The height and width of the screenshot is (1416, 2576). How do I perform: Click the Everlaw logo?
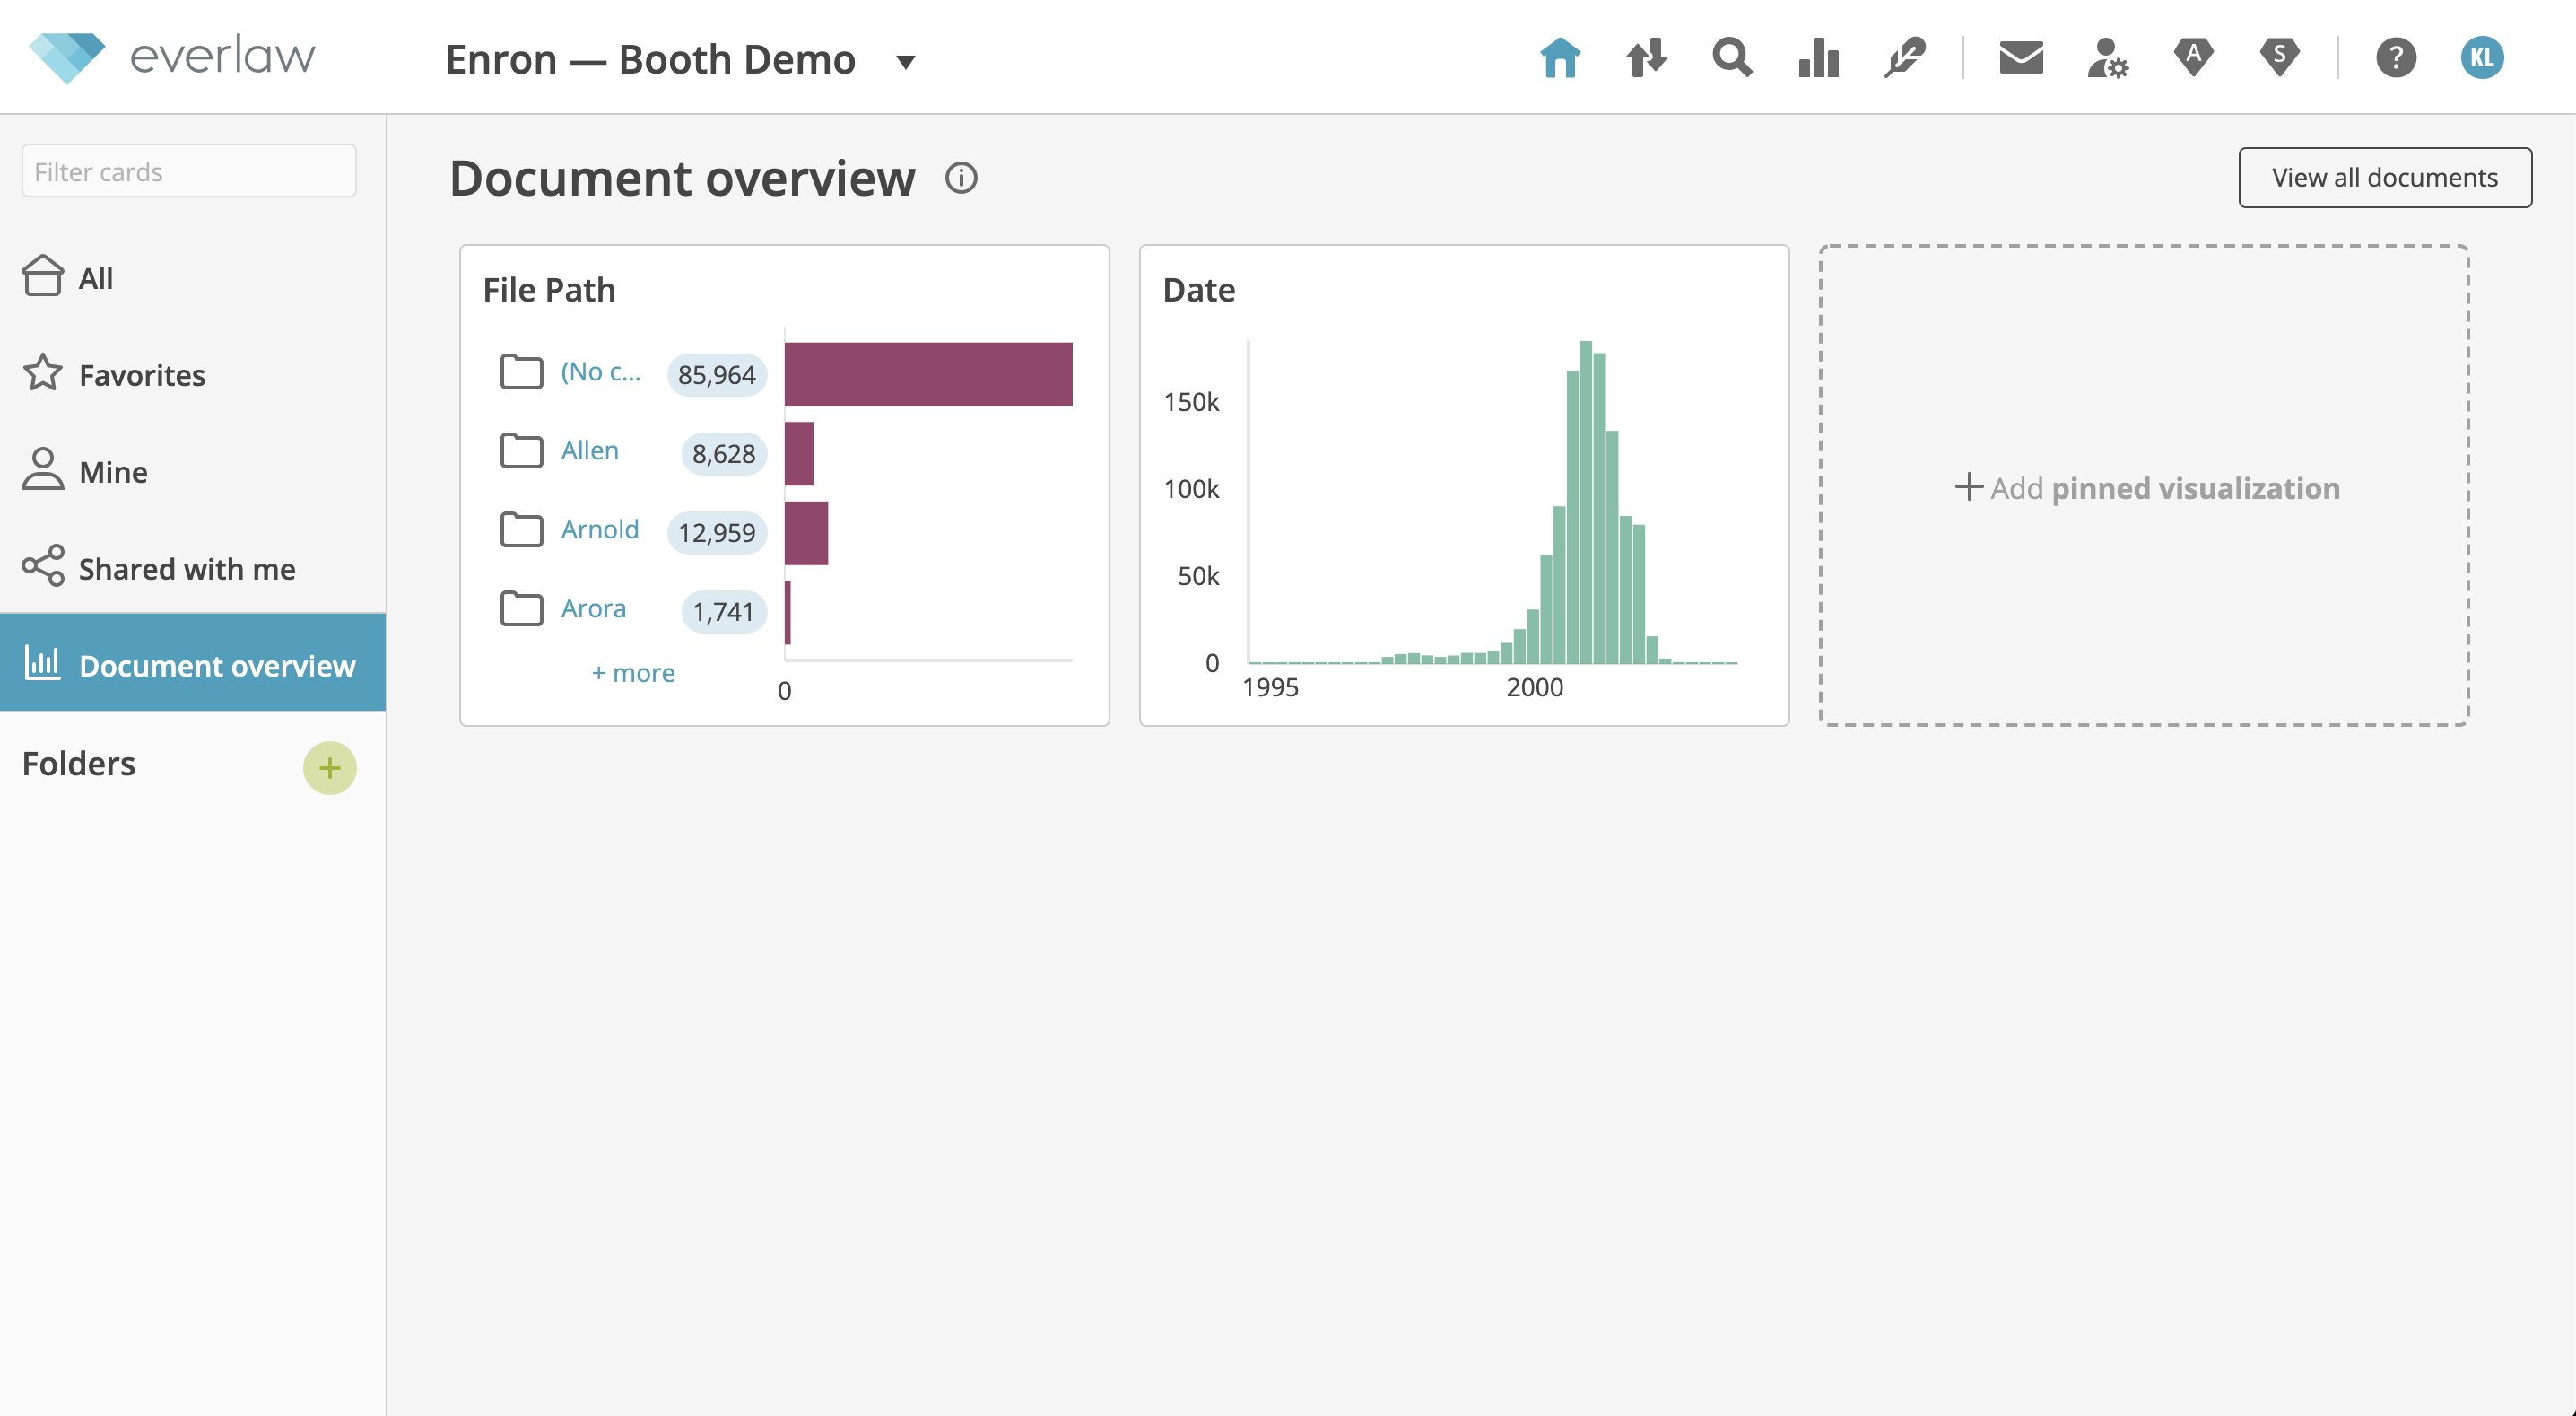[171, 57]
